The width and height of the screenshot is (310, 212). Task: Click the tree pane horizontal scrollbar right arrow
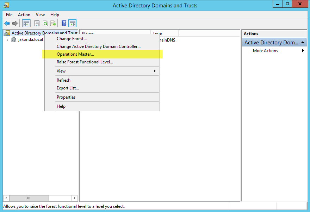(74, 198)
